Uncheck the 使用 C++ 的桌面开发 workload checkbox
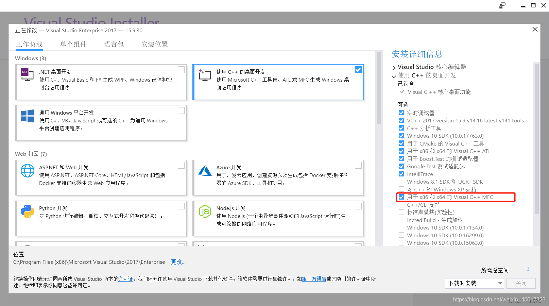Viewport: 549px width, 306px height. point(358,70)
